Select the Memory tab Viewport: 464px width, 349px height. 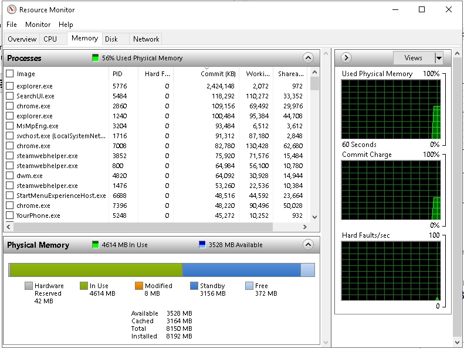tap(84, 38)
